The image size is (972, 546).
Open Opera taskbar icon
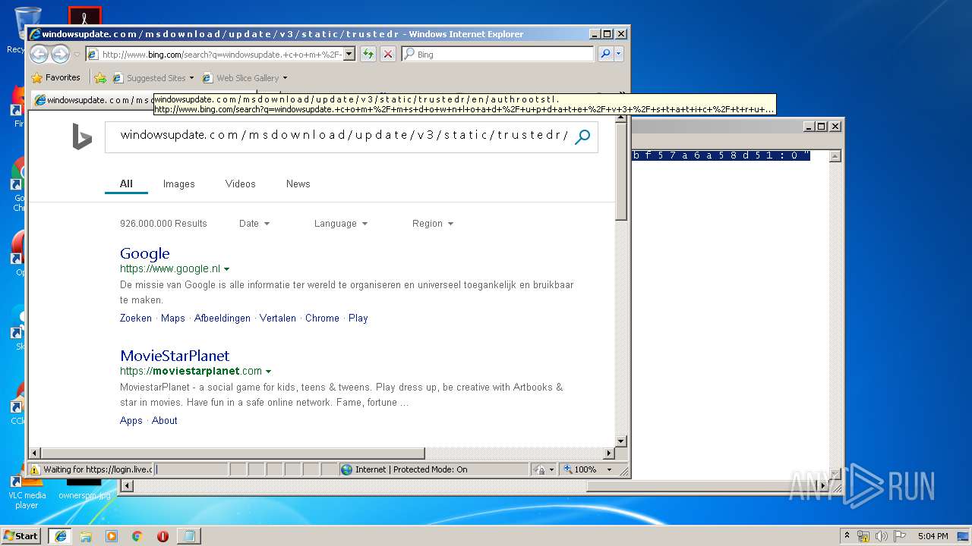163,536
